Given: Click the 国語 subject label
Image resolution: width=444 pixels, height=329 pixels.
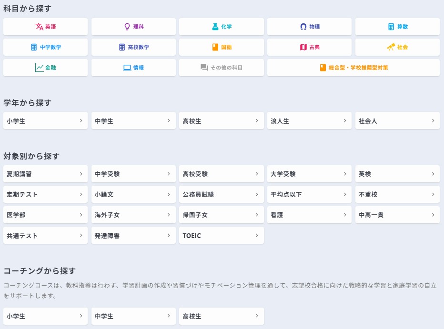Looking at the screenshot, I should pyautogui.click(x=226, y=47).
